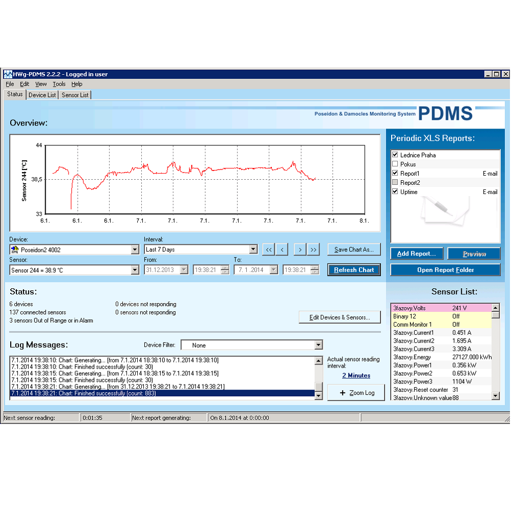This screenshot has width=512, height=512.
Task: Click the Refresh Chart button
Action: tap(354, 270)
